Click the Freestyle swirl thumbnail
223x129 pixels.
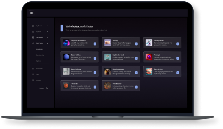(149, 57)
